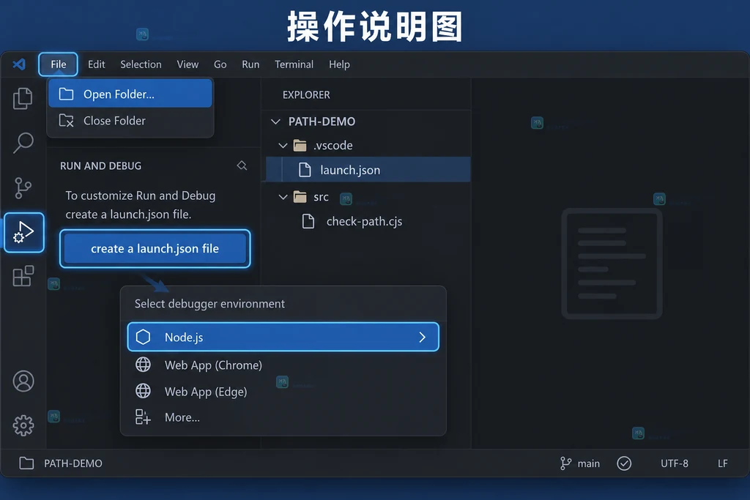750x500 pixels.
Task: Open the Accounts icon
Action: point(23,381)
